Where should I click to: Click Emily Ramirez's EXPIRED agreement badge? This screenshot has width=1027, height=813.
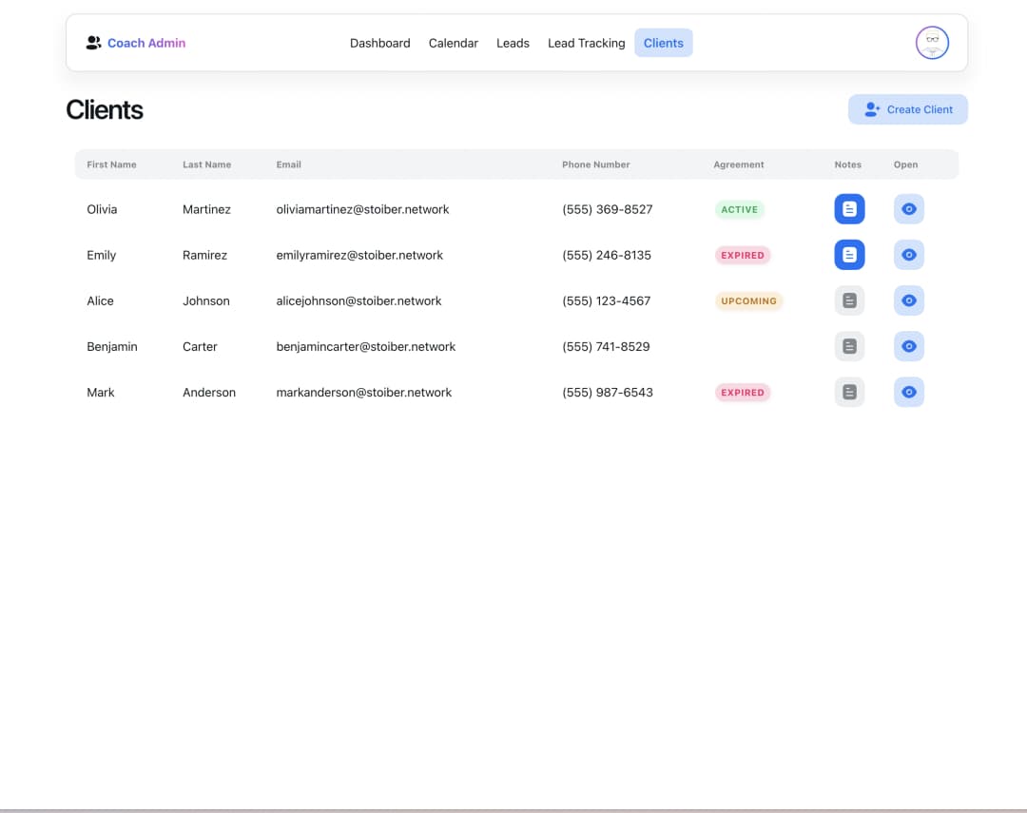(742, 256)
